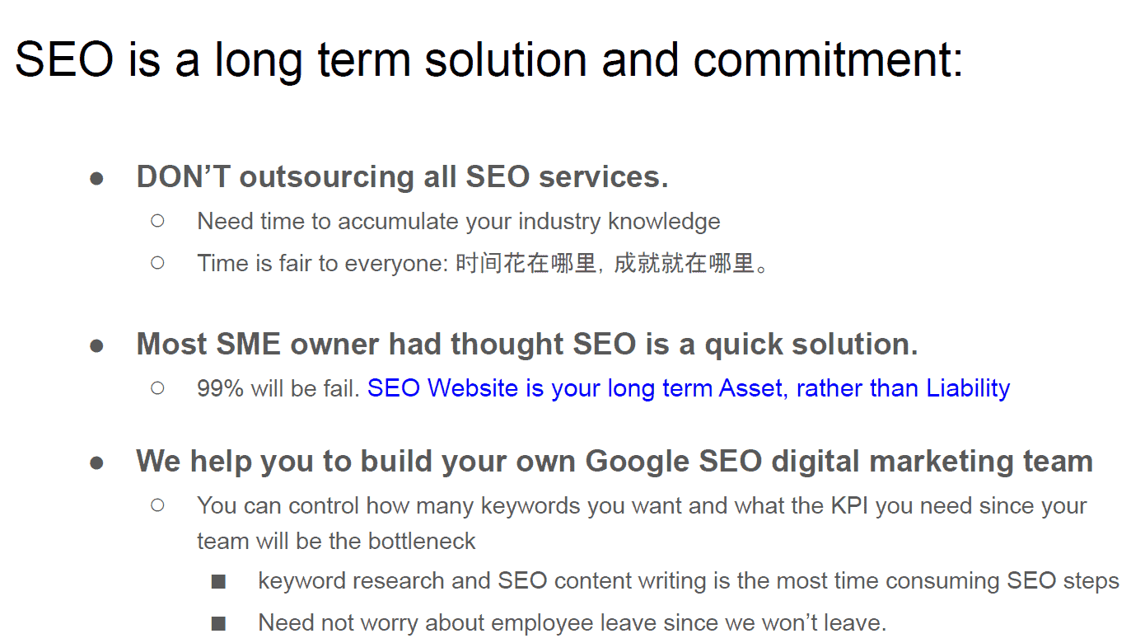
Task: Select the "We help you to build" heading
Action: pyautogui.click(x=615, y=461)
